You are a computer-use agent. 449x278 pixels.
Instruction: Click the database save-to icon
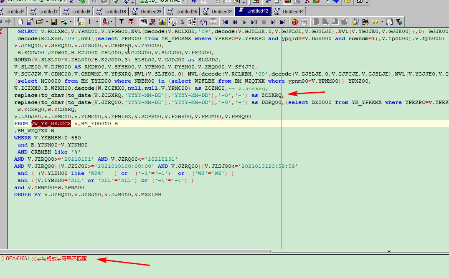pos(63,22)
